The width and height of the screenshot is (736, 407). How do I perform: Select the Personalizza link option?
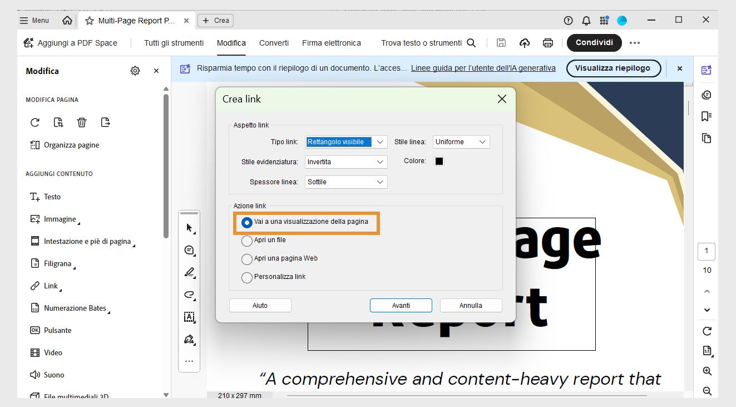pos(246,277)
